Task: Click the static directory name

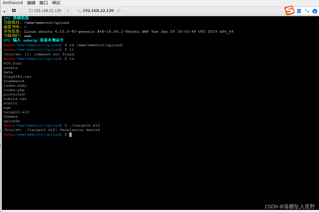Action: tap(10, 103)
